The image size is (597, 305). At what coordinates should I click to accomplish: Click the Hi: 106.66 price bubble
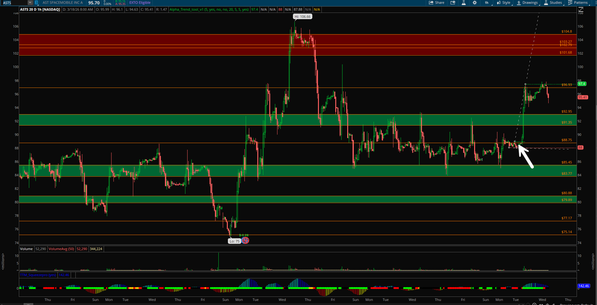click(x=302, y=16)
